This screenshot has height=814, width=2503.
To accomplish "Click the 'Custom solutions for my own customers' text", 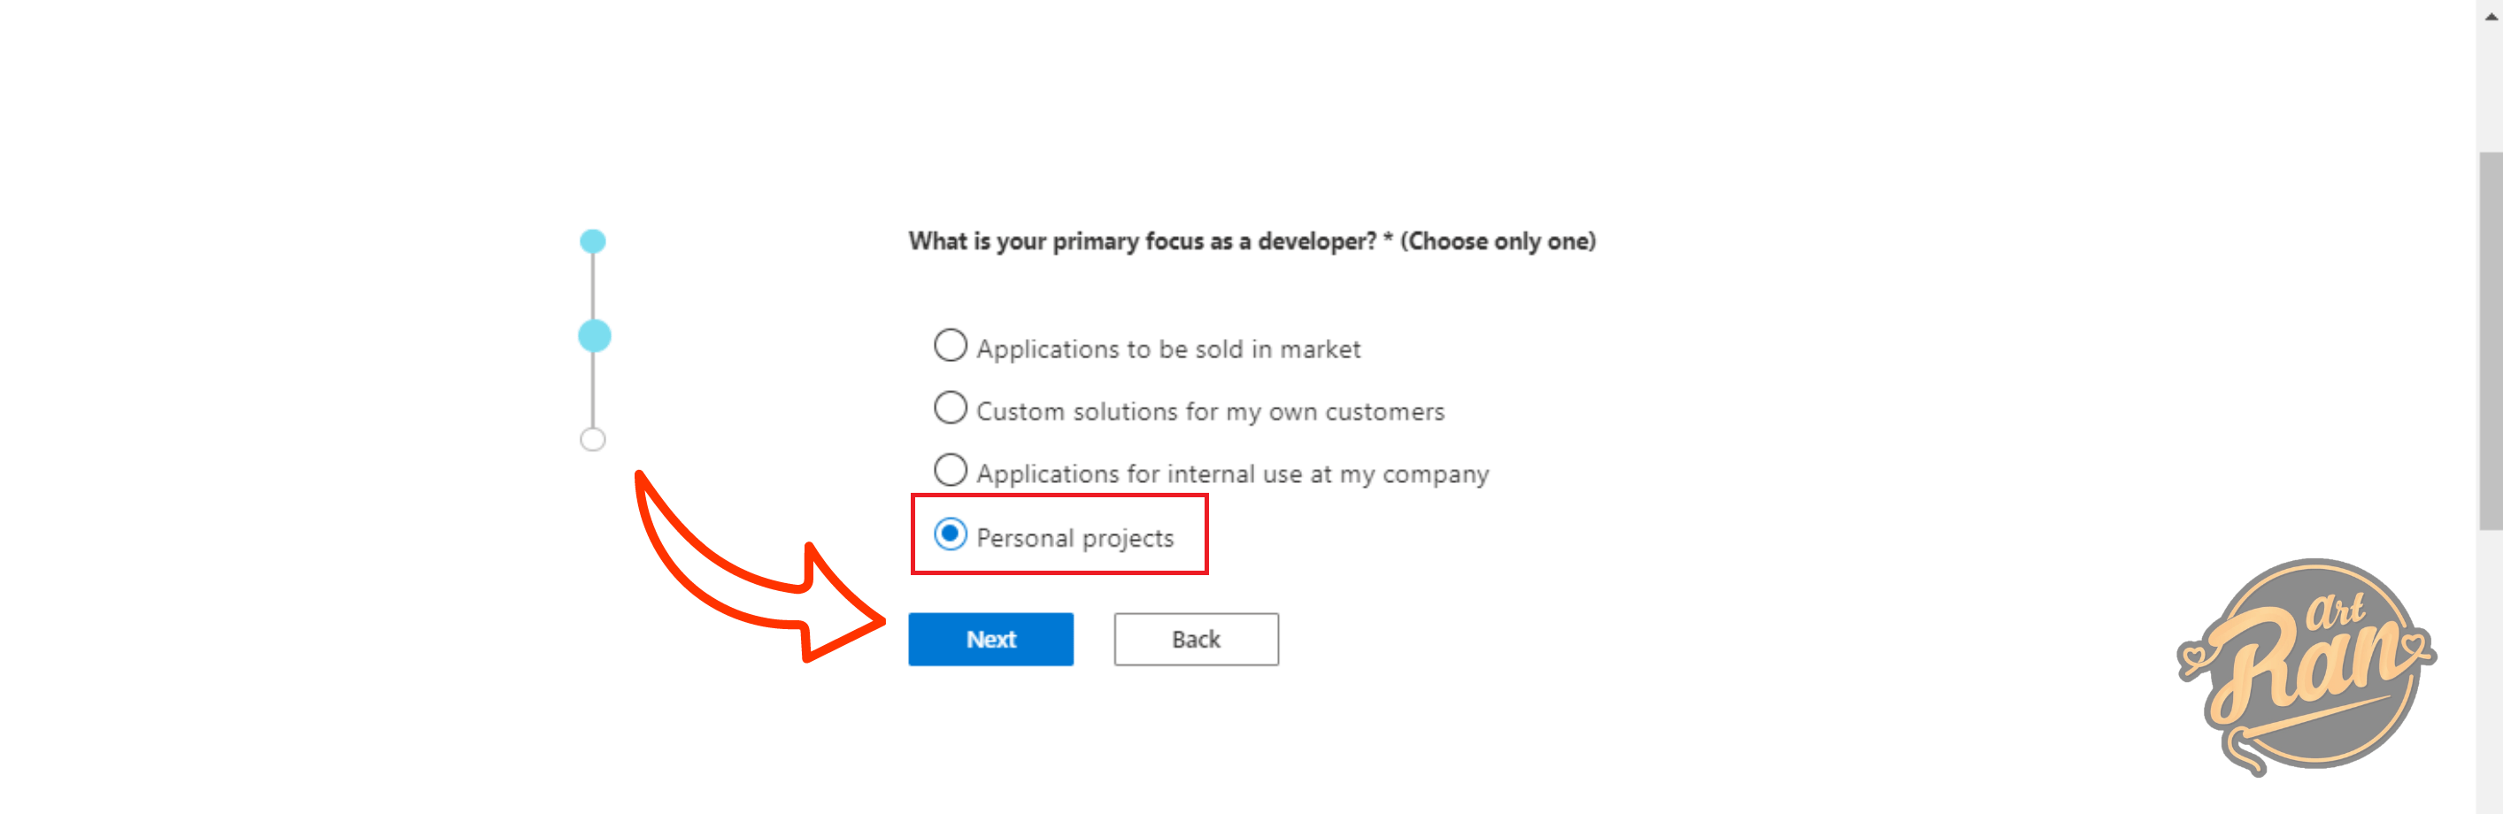I will 1210,411.
